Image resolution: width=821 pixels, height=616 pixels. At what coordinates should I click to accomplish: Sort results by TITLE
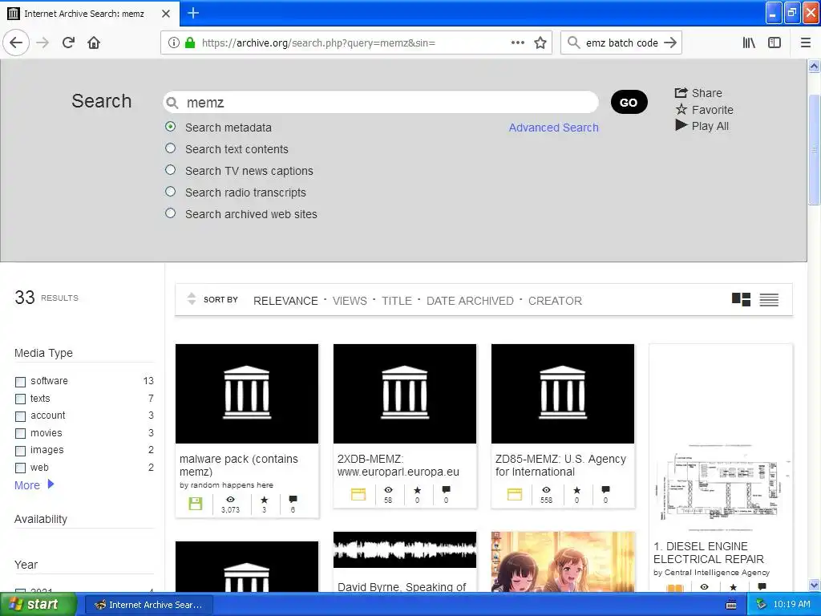pyautogui.click(x=396, y=301)
